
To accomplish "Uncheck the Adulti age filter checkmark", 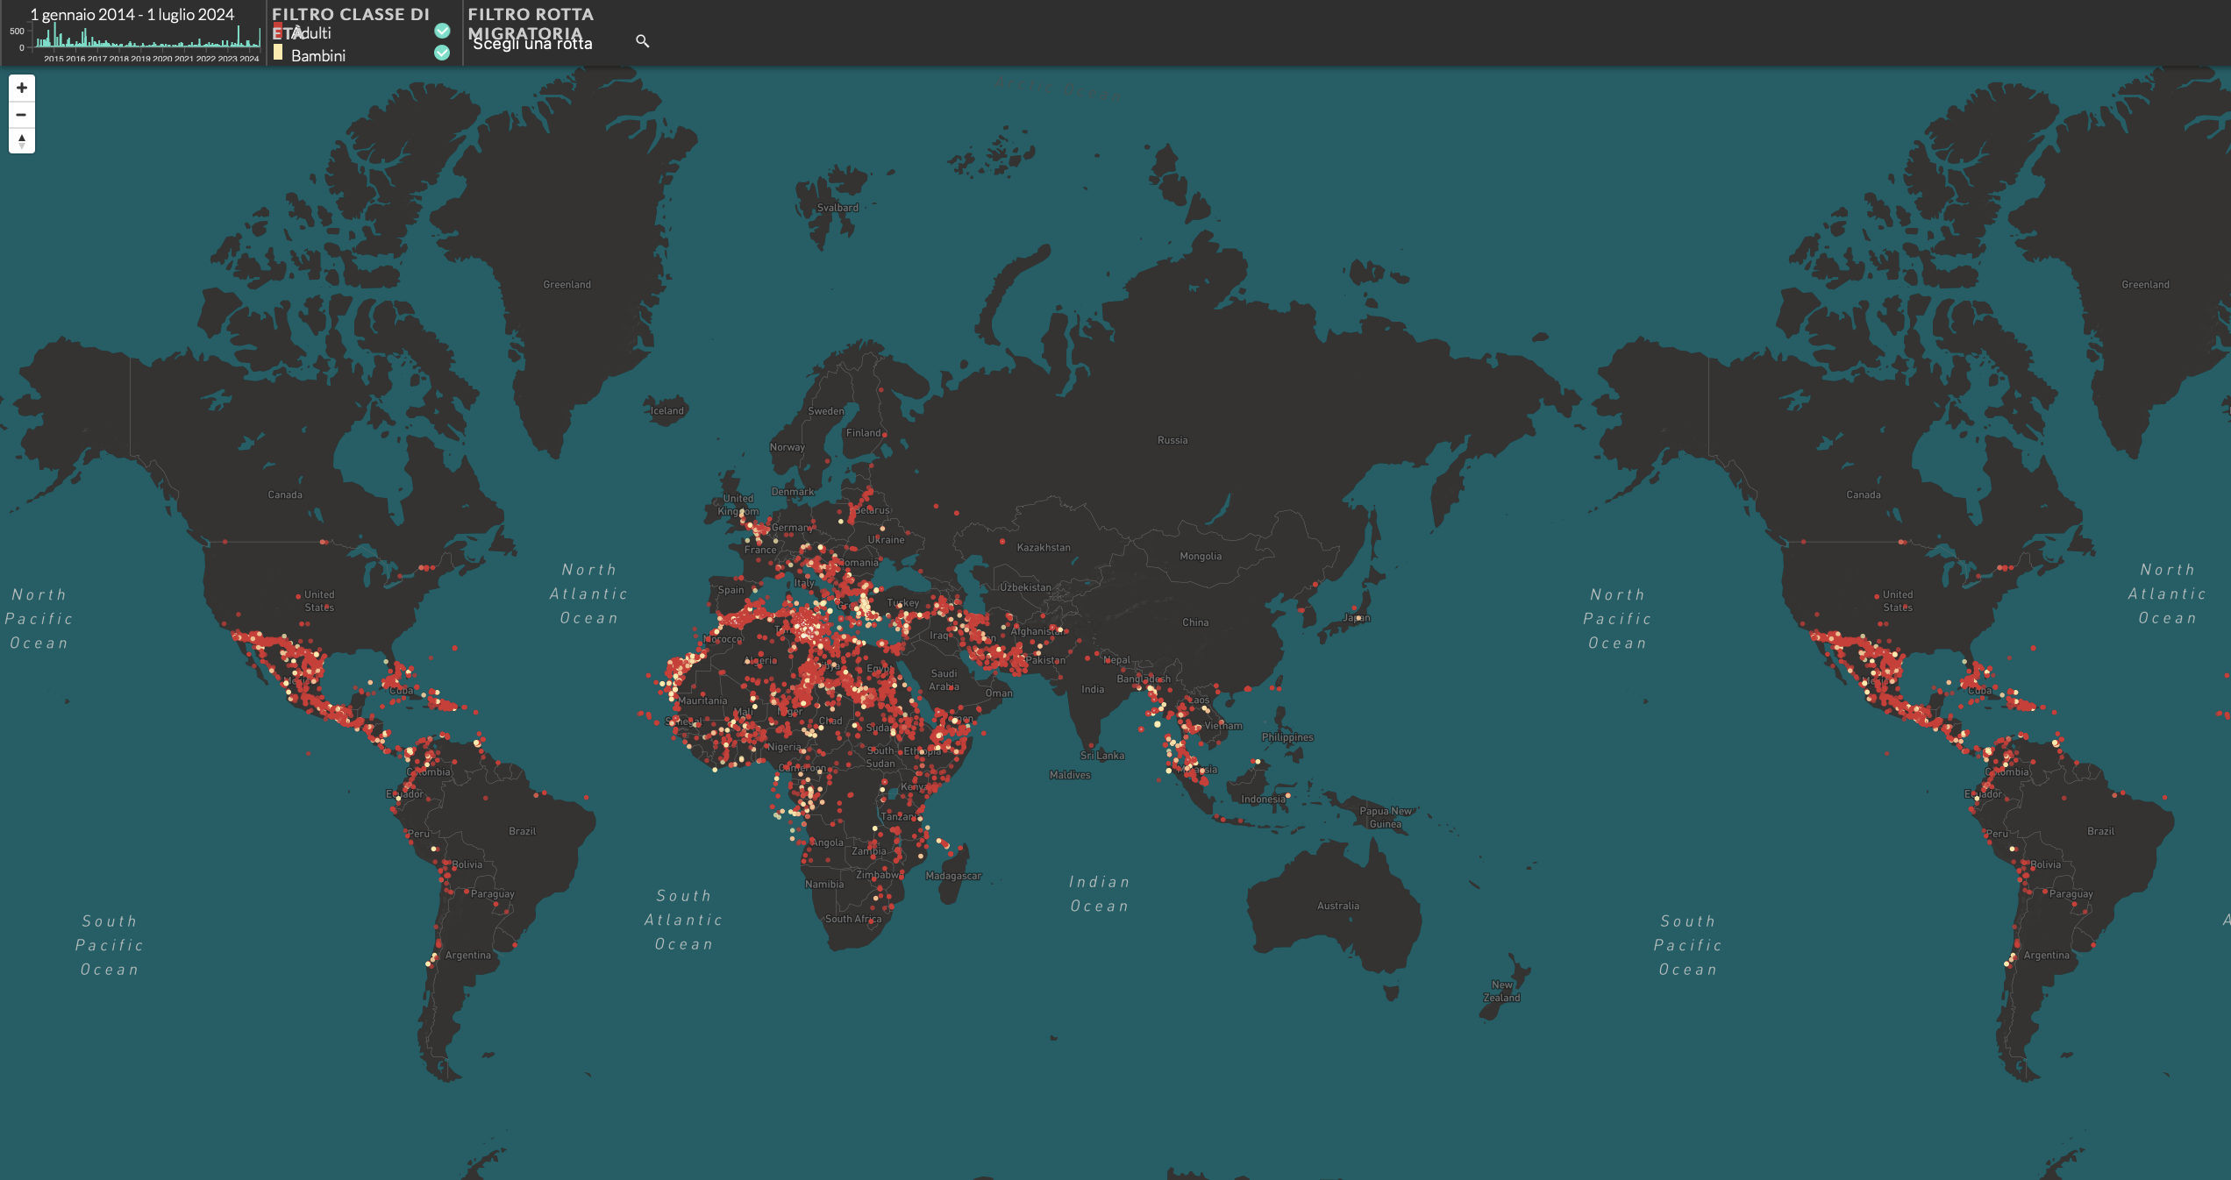I will [x=442, y=31].
